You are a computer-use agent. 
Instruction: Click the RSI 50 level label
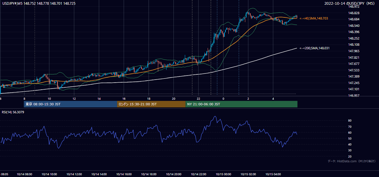[350, 138]
